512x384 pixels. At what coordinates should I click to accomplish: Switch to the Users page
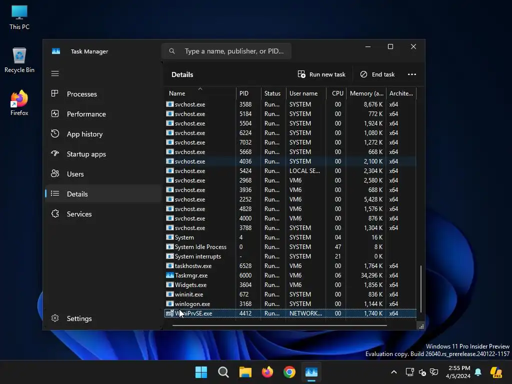pos(103,174)
